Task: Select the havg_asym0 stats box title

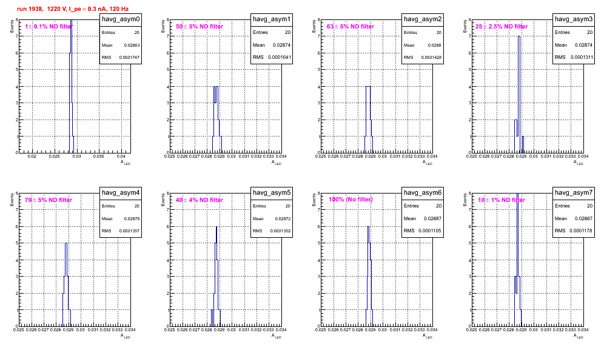Action: click(x=121, y=19)
